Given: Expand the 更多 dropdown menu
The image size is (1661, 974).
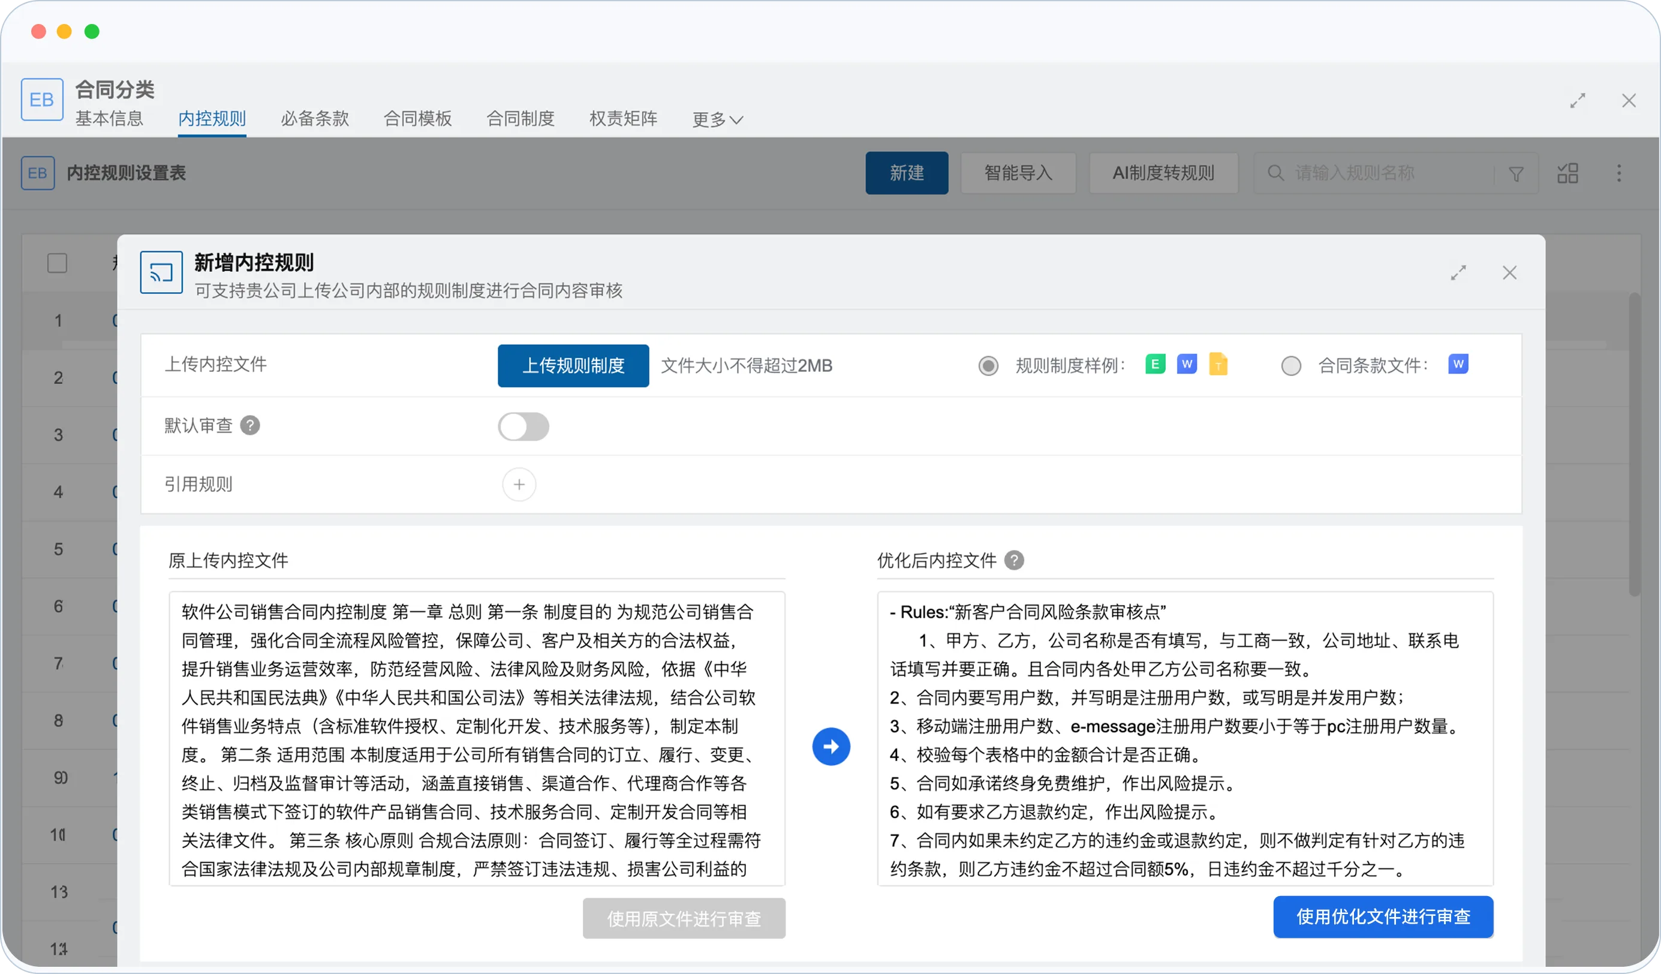Looking at the screenshot, I should [x=718, y=119].
